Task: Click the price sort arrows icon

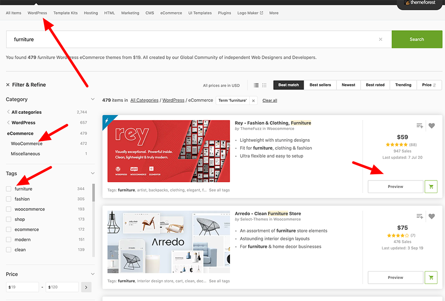Action: click(434, 85)
